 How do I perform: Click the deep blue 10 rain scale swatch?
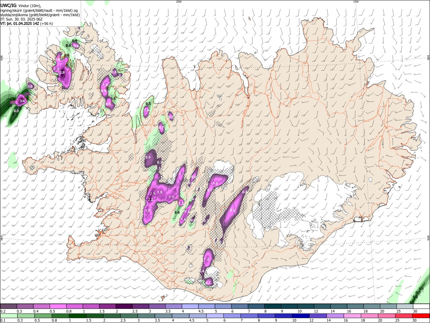pos(300,316)
